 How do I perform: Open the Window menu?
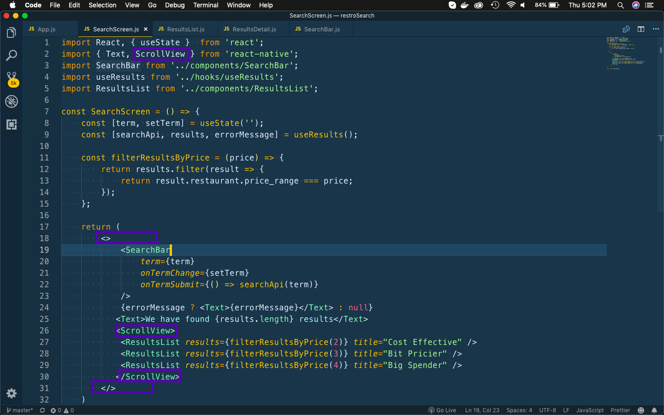click(x=238, y=5)
